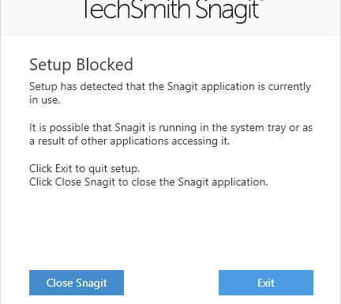Click the 'Click Exit to quit setup.' instruction
The height and width of the screenshot is (304, 341).
pos(84,169)
